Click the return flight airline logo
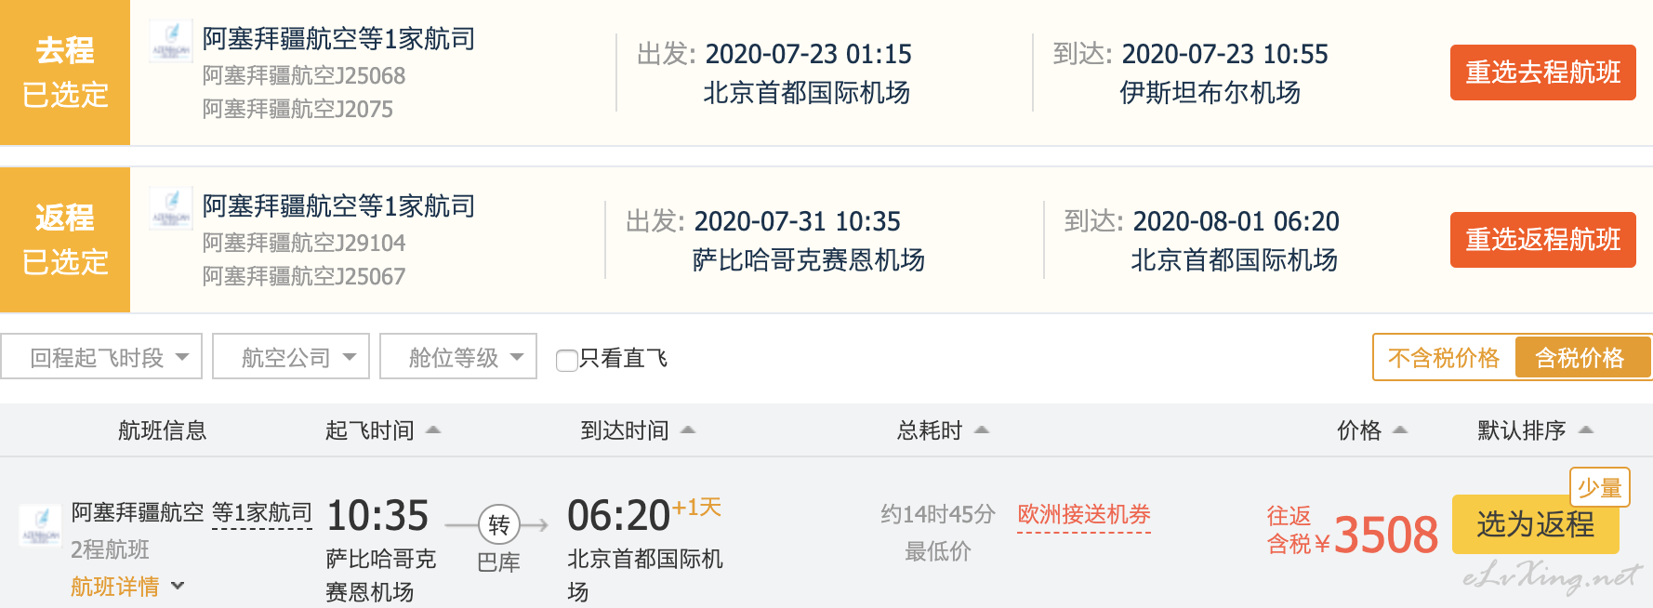The image size is (1653, 608). 171,208
